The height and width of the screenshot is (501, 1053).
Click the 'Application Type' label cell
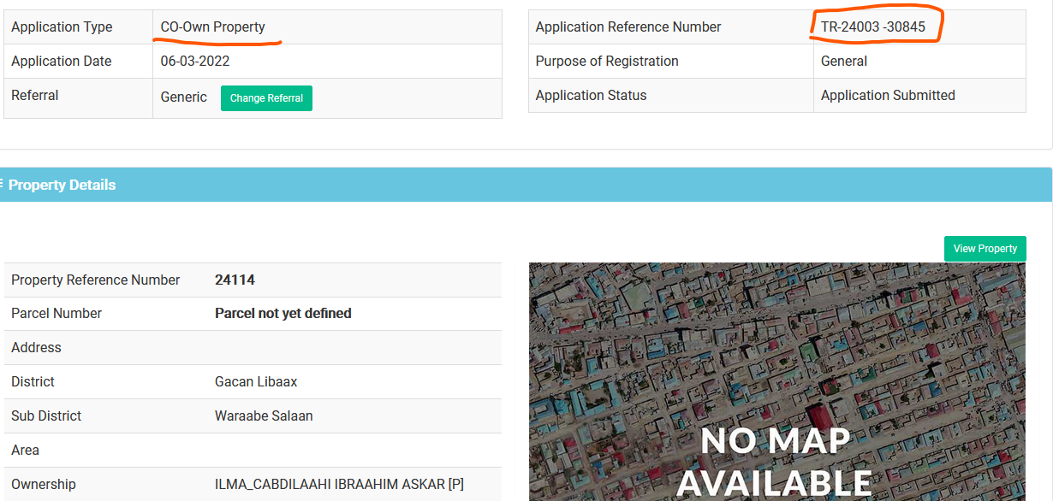(x=79, y=27)
